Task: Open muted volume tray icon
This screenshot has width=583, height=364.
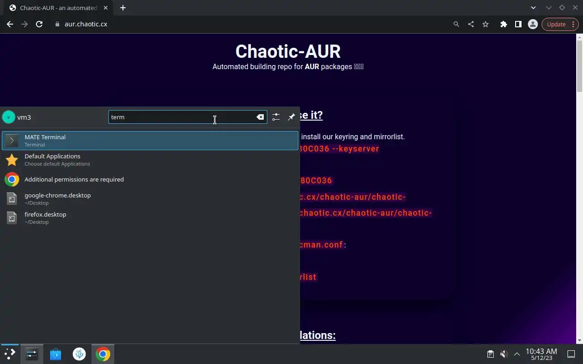Action: pyautogui.click(x=504, y=354)
